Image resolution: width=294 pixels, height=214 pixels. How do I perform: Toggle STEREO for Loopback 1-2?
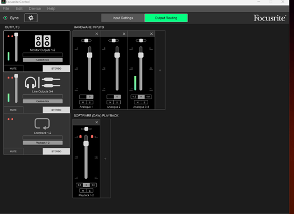(56, 151)
